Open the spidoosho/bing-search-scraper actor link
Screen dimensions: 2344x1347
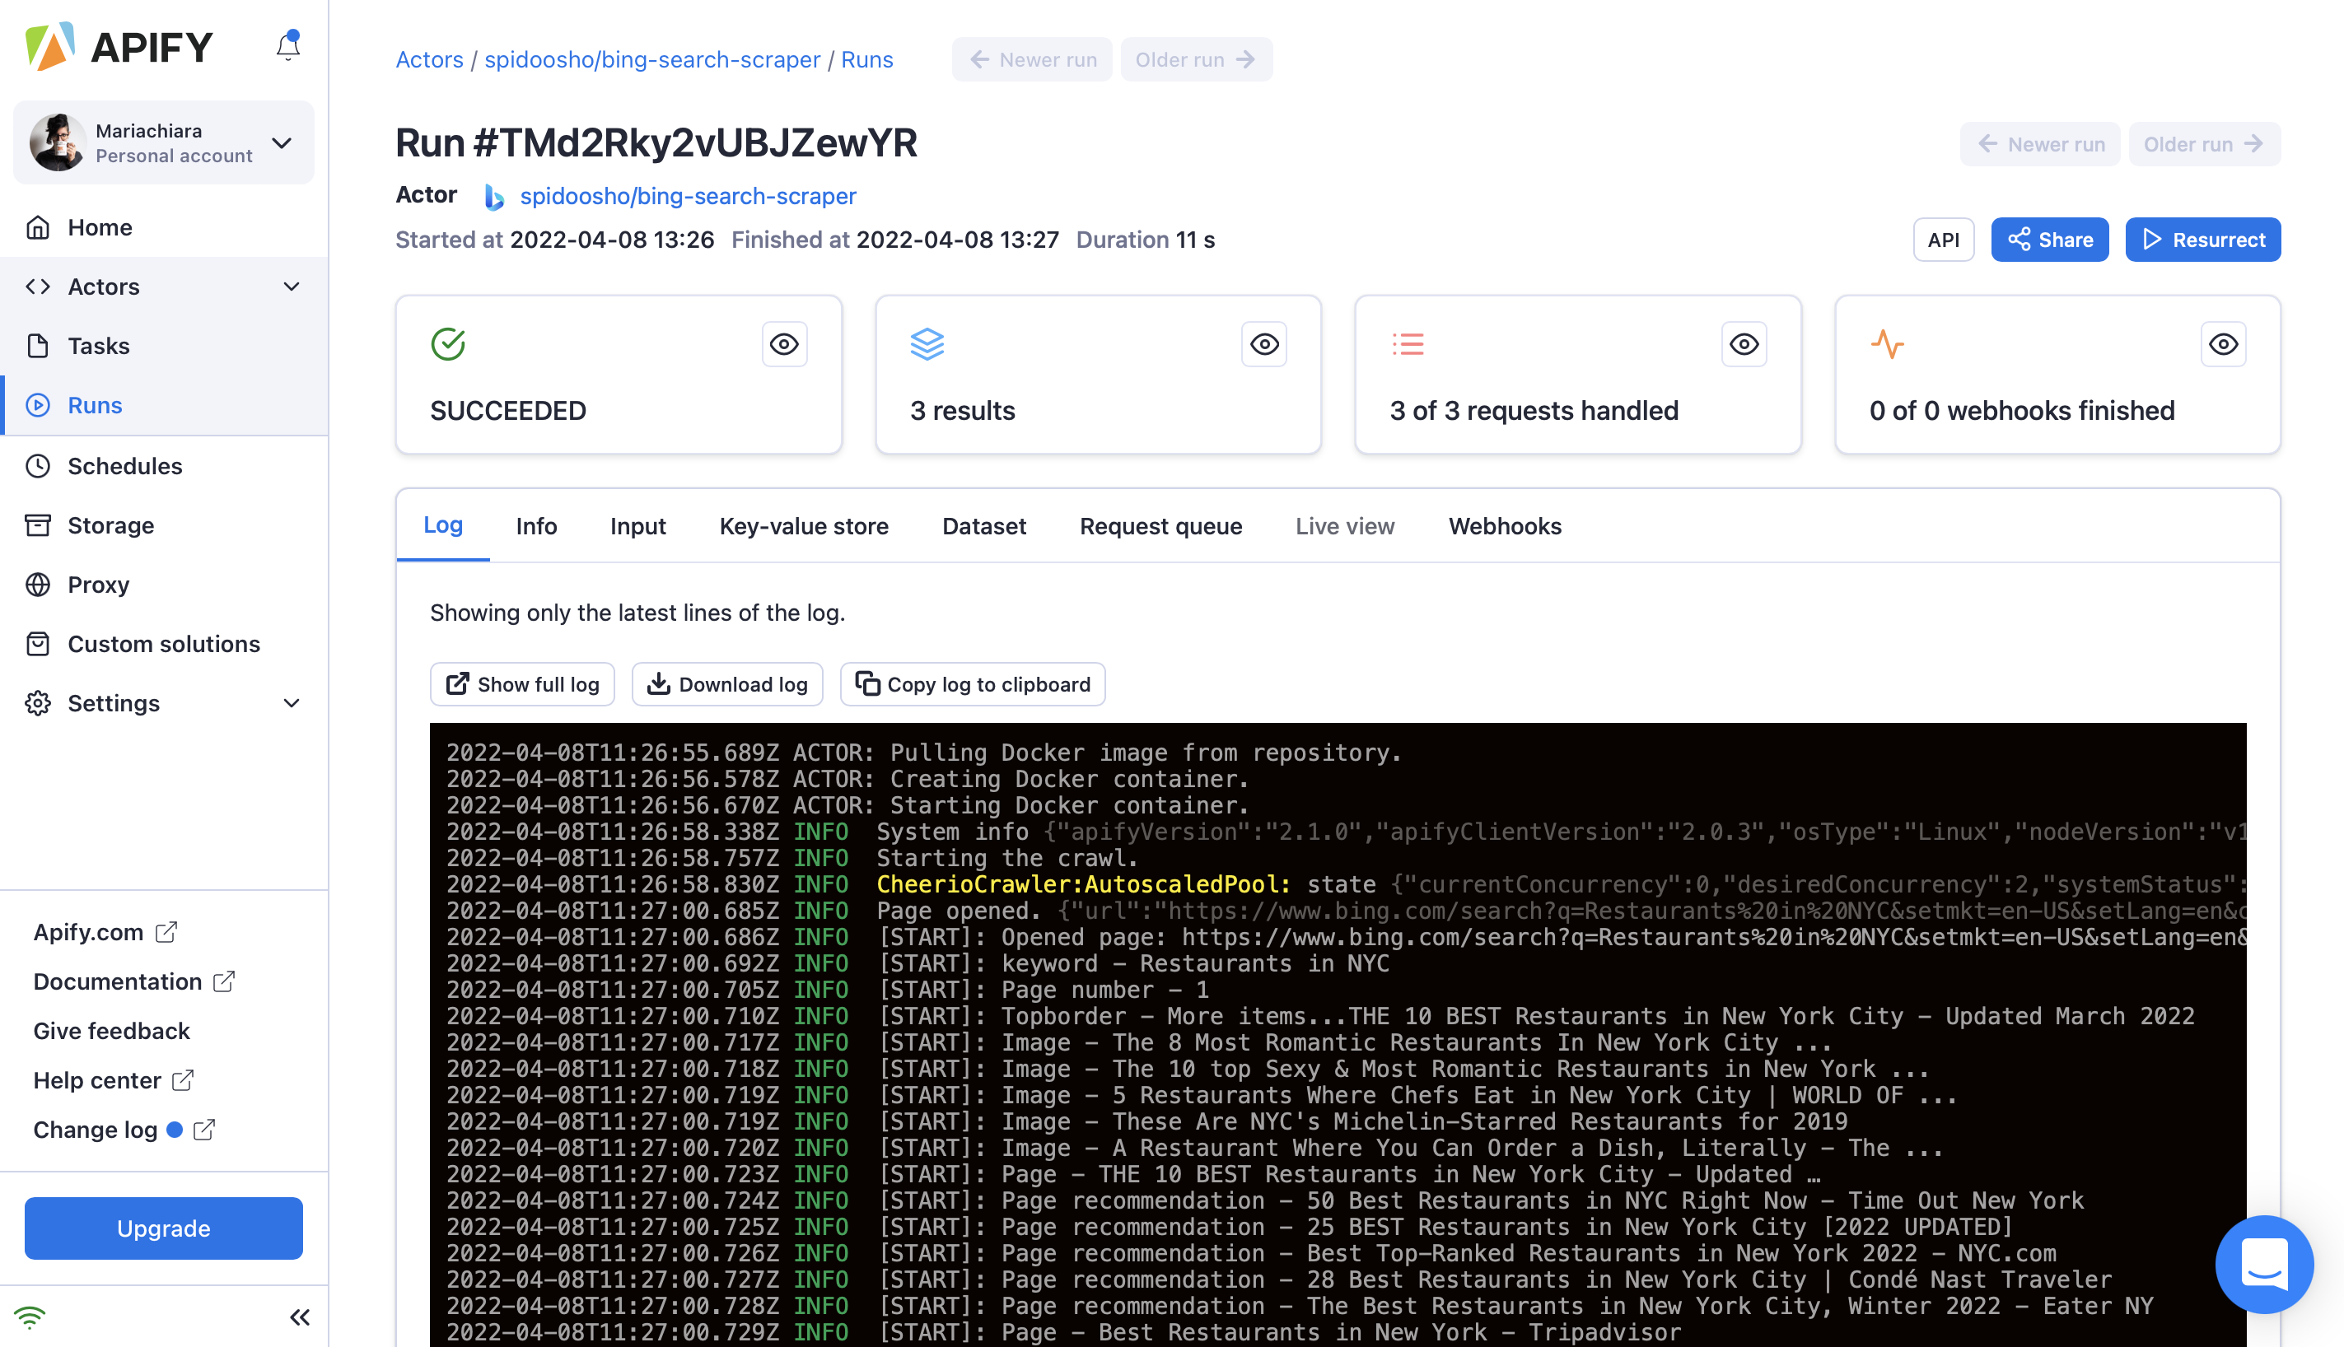click(688, 196)
